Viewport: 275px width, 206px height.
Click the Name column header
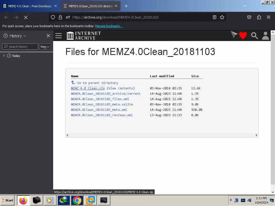75,76
